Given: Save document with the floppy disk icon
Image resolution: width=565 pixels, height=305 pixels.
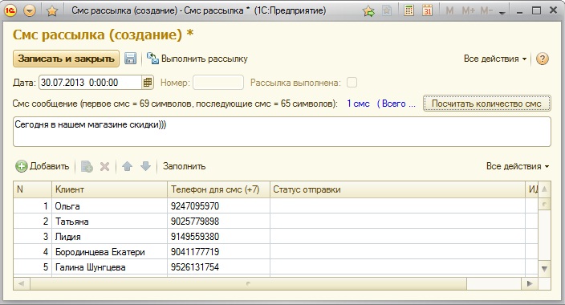Looking at the screenshot, I should pos(130,59).
